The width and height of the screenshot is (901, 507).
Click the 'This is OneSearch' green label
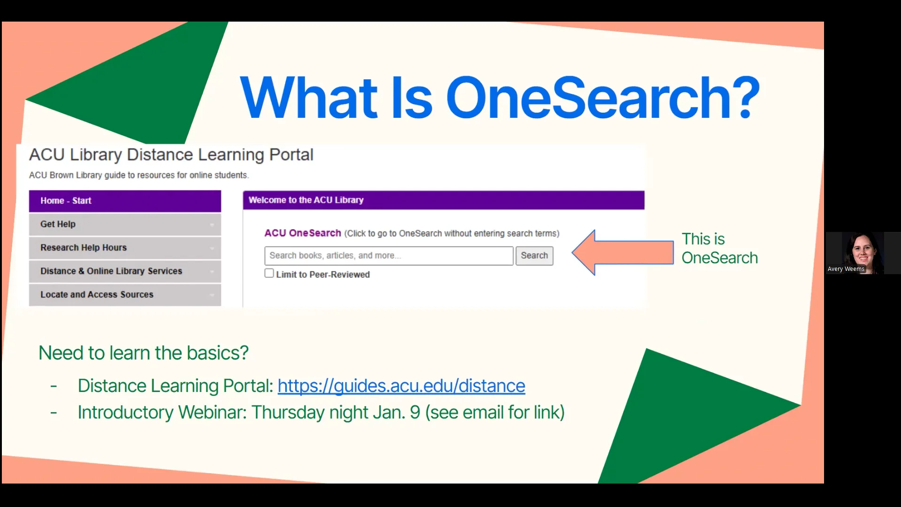719,248
